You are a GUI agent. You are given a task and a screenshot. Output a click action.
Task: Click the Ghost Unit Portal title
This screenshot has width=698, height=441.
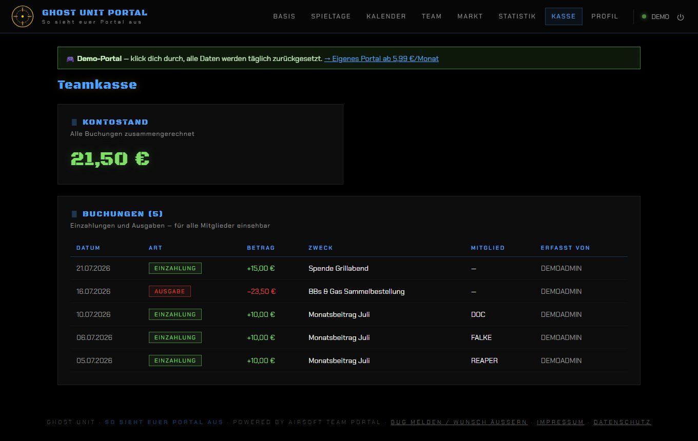pos(94,12)
